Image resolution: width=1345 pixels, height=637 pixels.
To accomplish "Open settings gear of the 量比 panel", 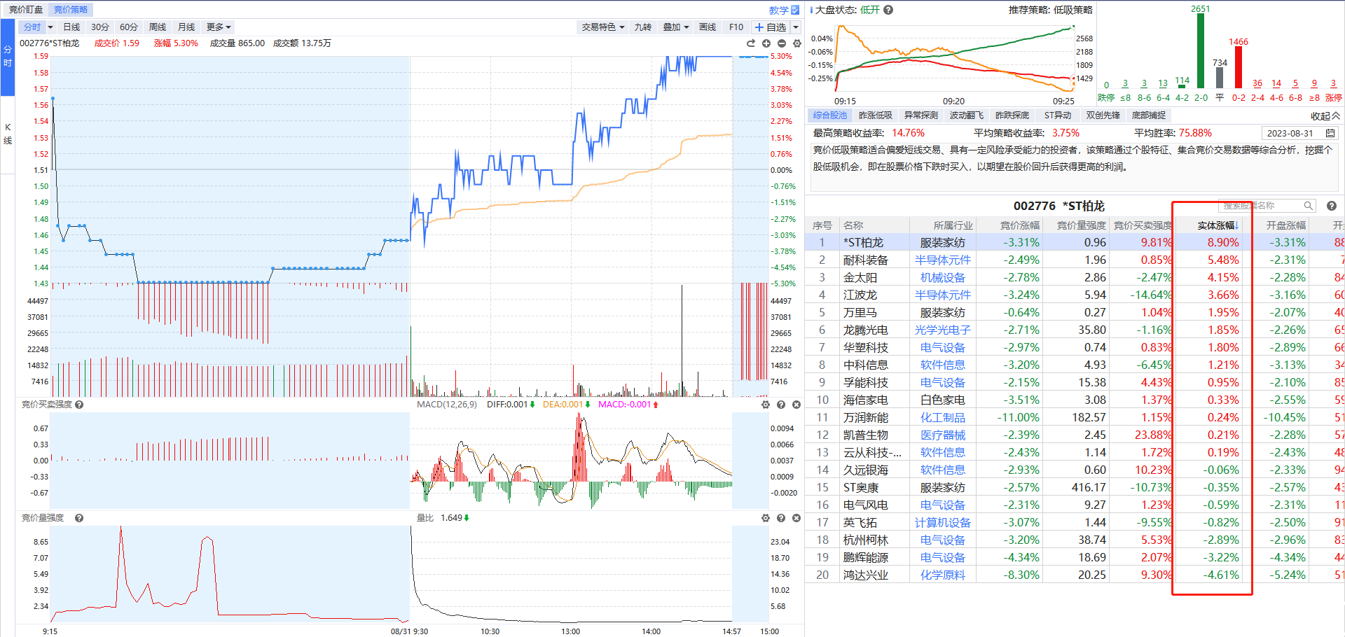I will 766,518.
